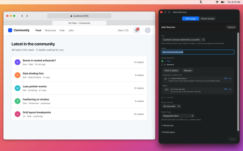
Task: Click the purple A avatar for Ana
Action: (17, 62)
